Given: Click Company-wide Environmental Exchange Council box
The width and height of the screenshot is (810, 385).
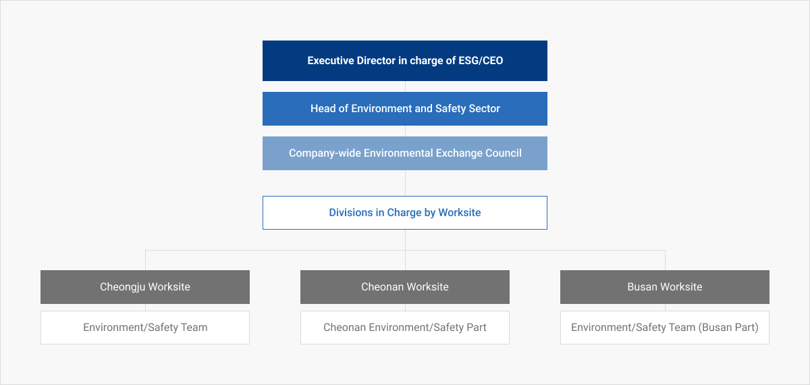Looking at the screenshot, I should pyautogui.click(x=405, y=153).
